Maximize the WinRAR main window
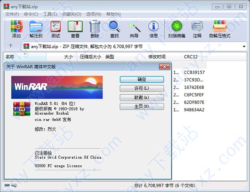This screenshot has height=192, width=250. [x=229, y=7]
